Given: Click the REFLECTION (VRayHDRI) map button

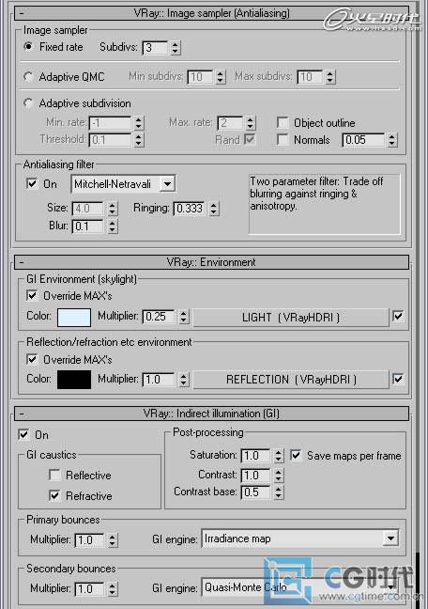Looking at the screenshot, I should 291,380.
